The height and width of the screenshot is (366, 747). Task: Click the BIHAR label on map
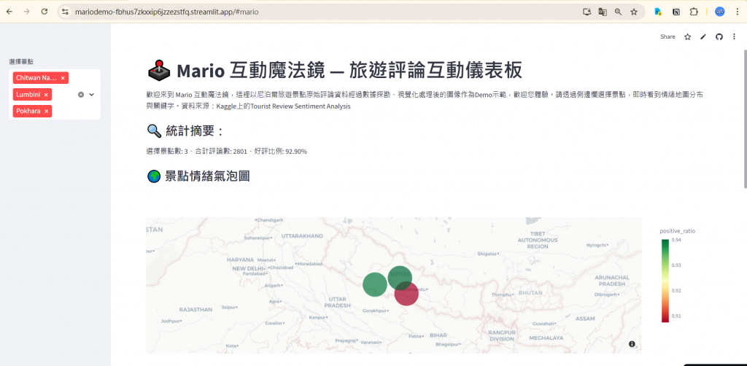pyautogui.click(x=438, y=335)
